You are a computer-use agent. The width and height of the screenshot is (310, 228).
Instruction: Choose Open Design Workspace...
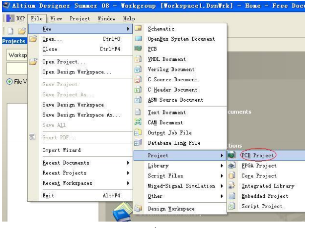[x=80, y=72]
